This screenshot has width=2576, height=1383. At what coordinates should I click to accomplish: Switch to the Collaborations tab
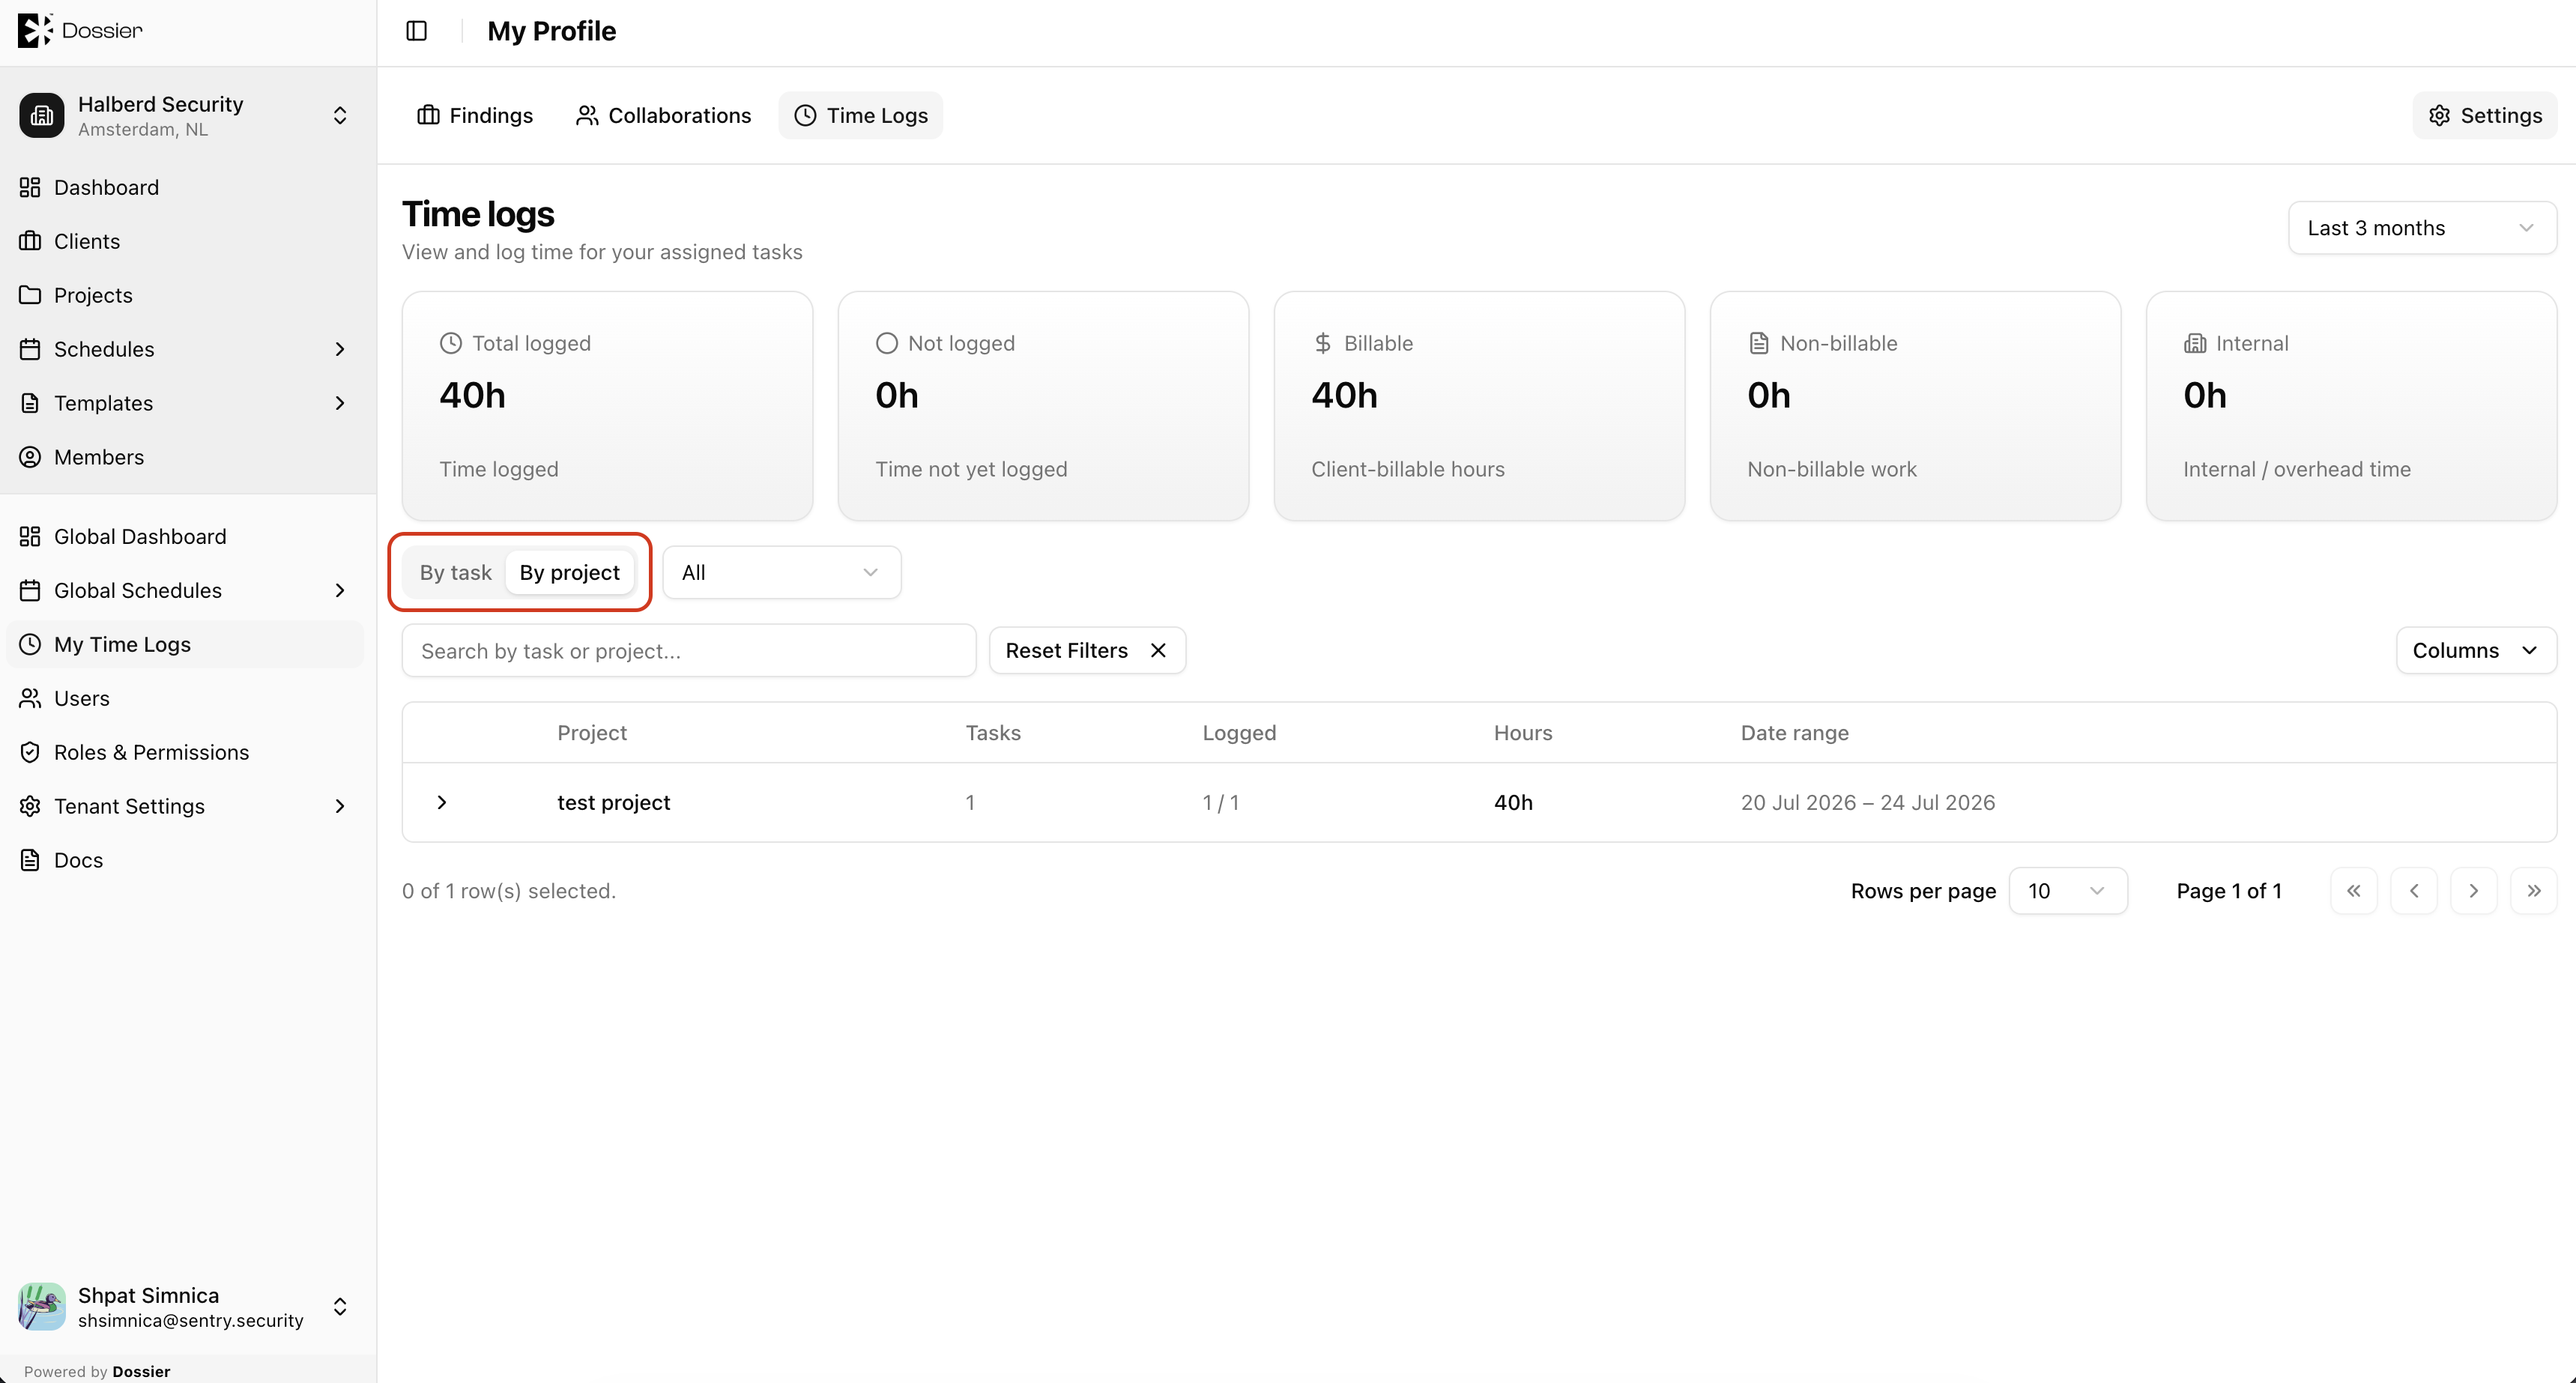click(x=663, y=115)
